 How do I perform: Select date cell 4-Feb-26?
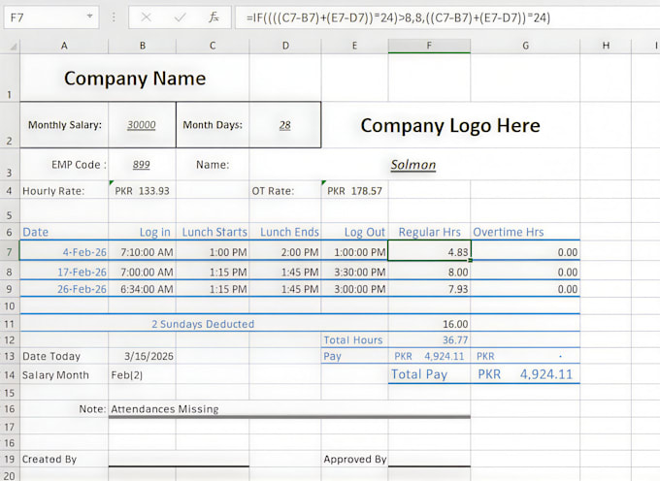64,252
